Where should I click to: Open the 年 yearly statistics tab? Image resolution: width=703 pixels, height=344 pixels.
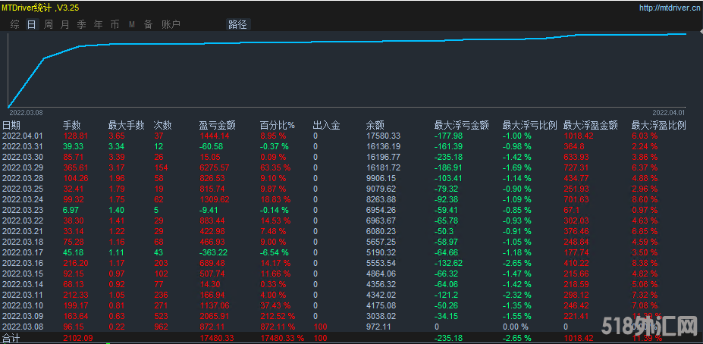[x=99, y=24]
